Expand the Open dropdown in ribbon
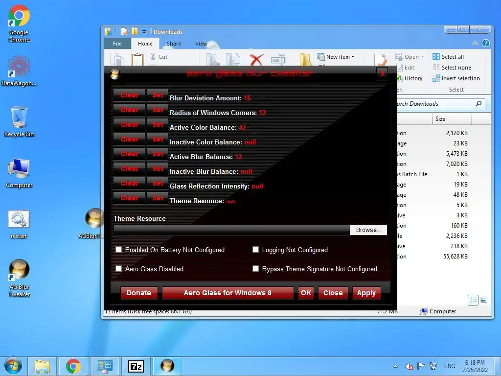This screenshot has height=376, width=501. coord(422,57)
